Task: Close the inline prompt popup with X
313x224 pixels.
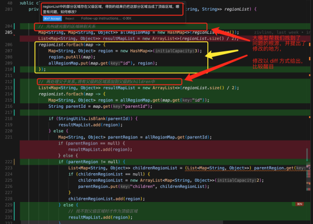Action: click(x=184, y=3)
